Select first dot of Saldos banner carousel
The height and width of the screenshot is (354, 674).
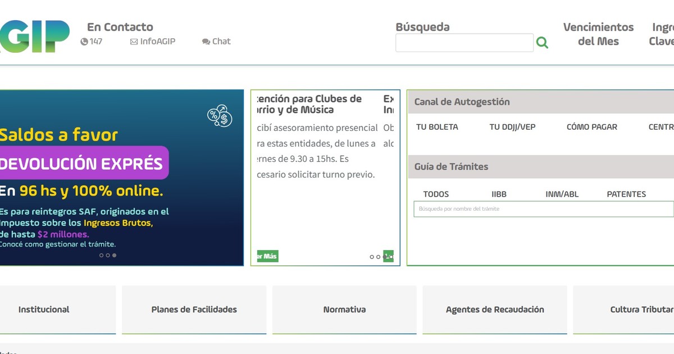(101, 255)
